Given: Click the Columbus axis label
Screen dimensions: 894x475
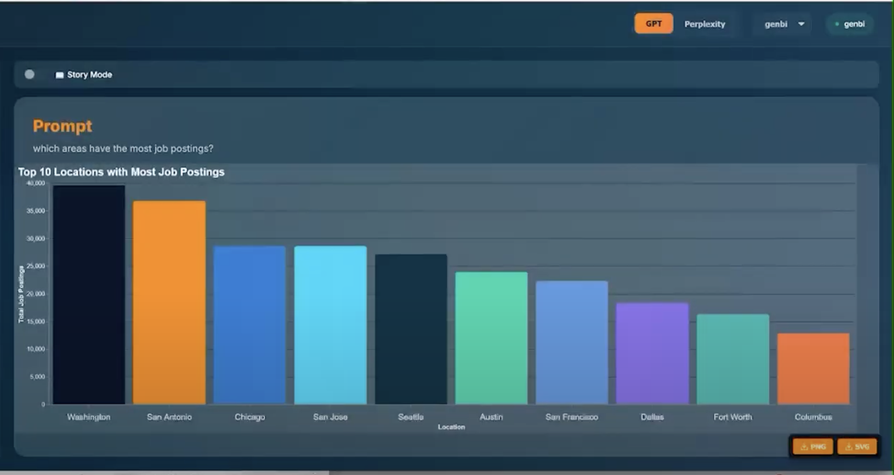Looking at the screenshot, I should click(813, 417).
